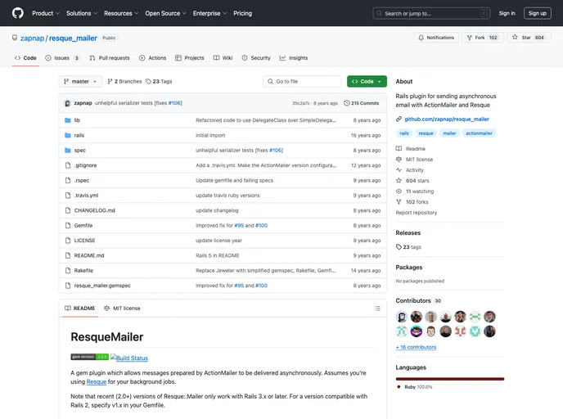Open the Actions tab
563x419 pixels.
152,58
